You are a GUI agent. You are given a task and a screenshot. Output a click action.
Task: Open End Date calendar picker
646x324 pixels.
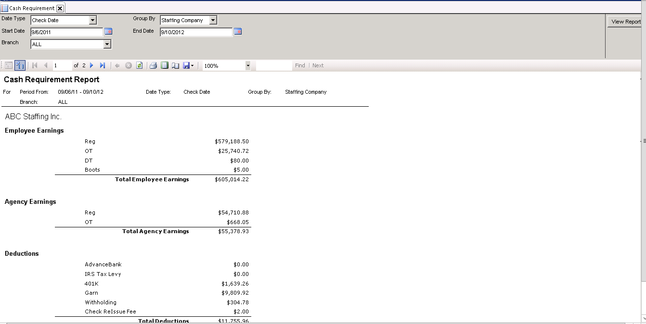[238, 32]
